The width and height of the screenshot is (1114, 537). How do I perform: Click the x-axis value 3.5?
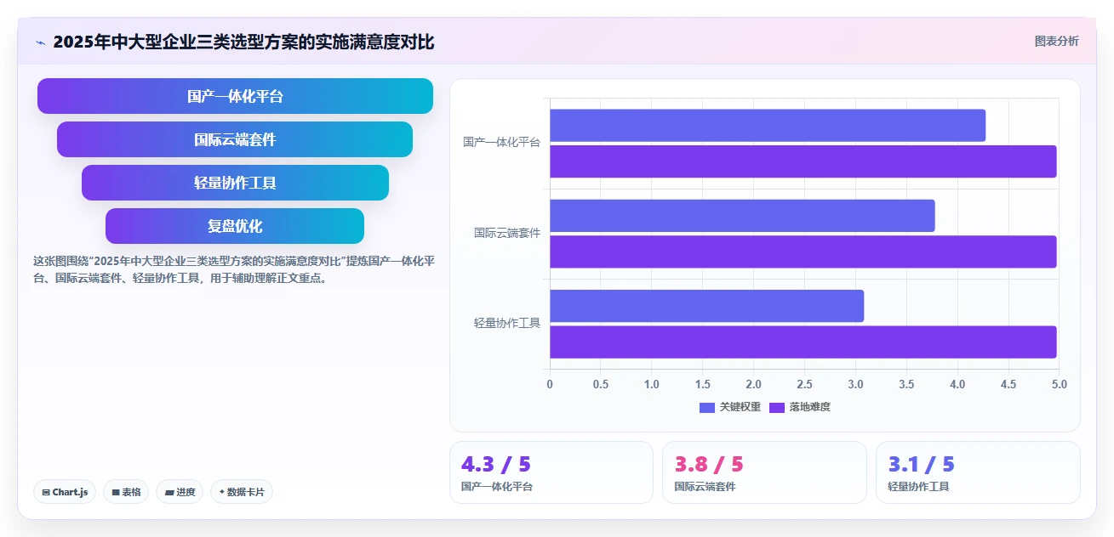point(906,385)
